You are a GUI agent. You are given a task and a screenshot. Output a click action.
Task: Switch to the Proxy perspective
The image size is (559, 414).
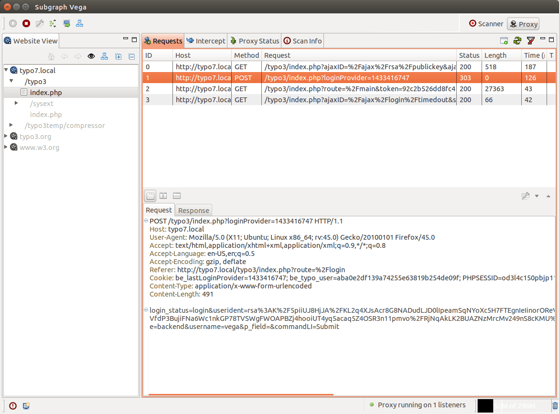pyautogui.click(x=523, y=24)
